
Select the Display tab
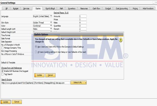[x=38, y=8]
